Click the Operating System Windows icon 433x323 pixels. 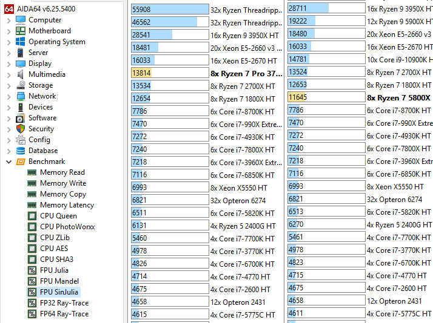tap(21, 42)
